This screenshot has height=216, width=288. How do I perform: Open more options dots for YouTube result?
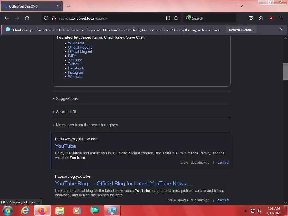point(213,163)
